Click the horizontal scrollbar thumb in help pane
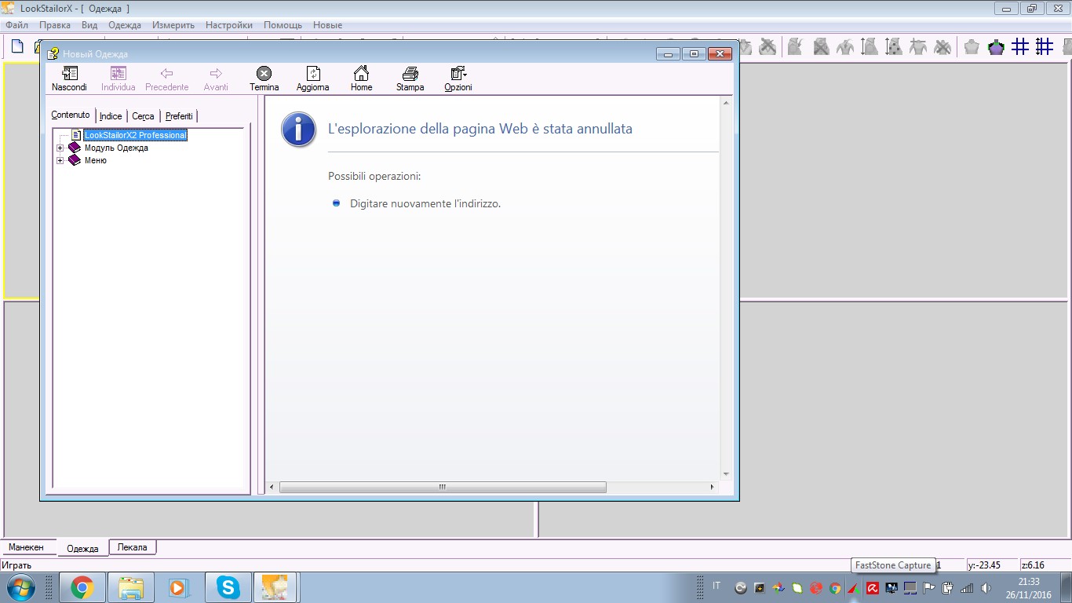Viewport: 1072px width, 603px height. 443,488
